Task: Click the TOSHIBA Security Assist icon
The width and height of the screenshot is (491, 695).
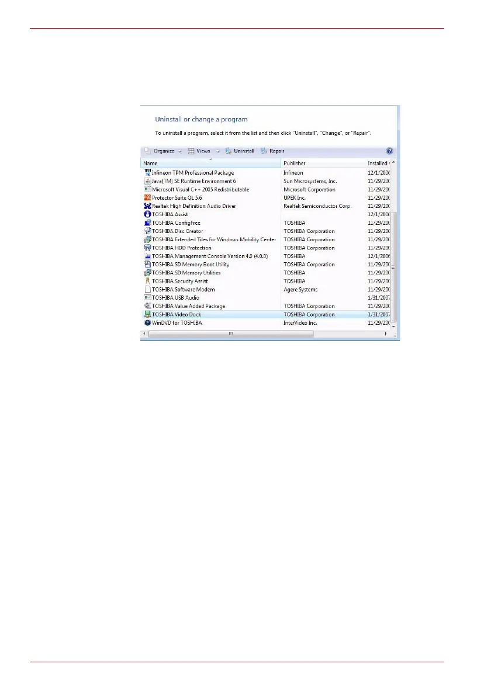Action: pyautogui.click(x=147, y=281)
